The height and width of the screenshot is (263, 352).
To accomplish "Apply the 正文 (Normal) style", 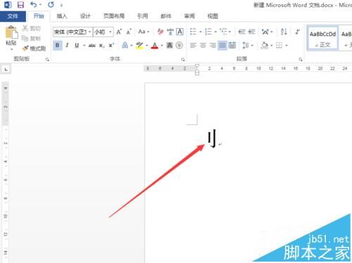I will (322, 38).
